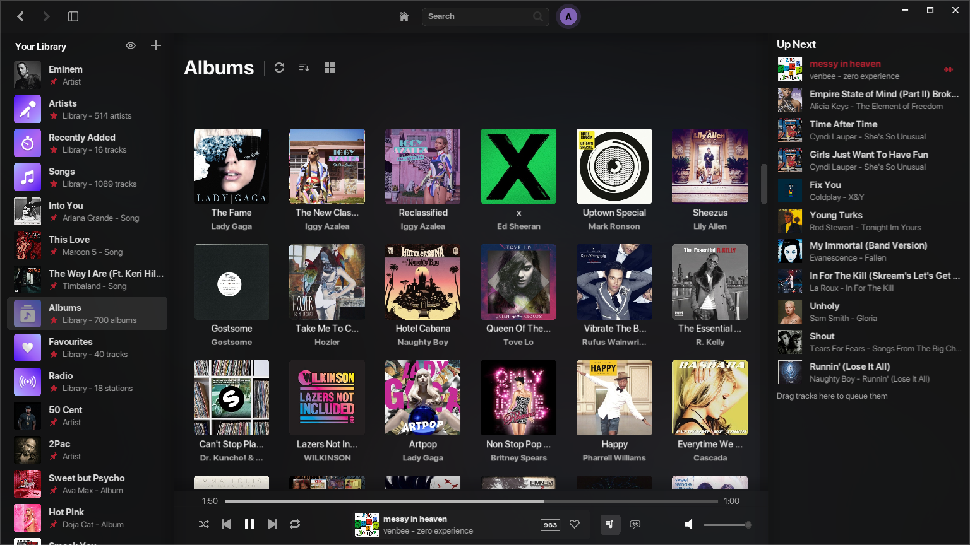
Task: Play Empire State of Mind from queue
Action: point(870,100)
